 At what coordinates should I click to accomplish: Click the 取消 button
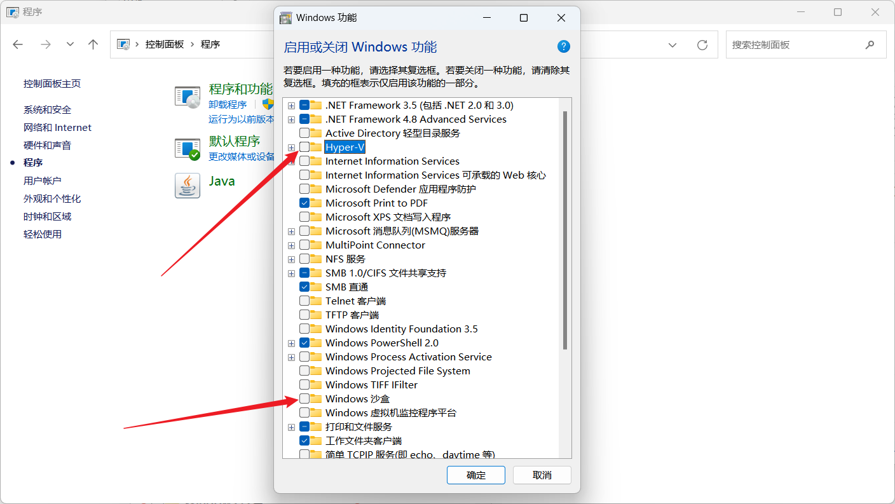point(542,475)
